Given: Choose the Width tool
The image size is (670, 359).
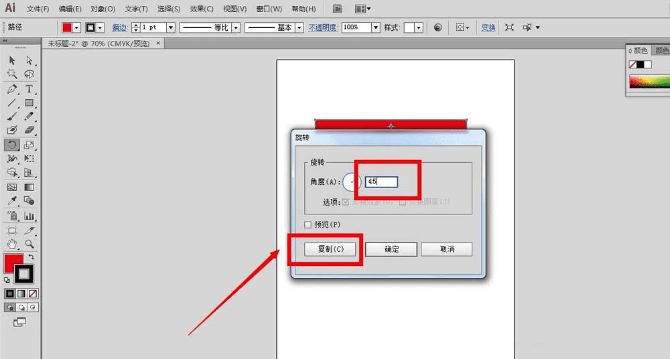Looking at the screenshot, I should click(12, 159).
